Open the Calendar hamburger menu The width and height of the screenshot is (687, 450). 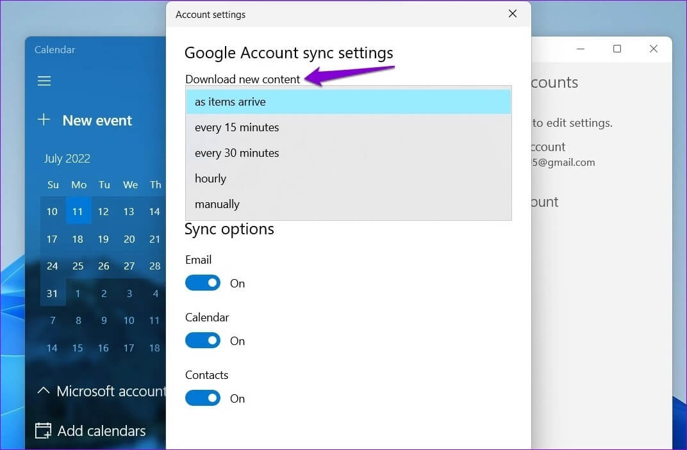pyautogui.click(x=44, y=81)
